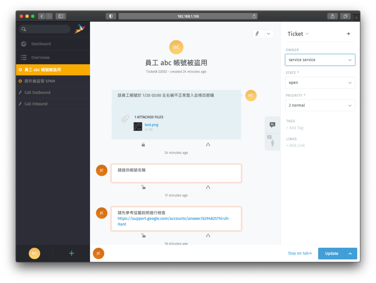Toggle lock on first article to public
Screen dimensions: 376x283
coord(143,145)
